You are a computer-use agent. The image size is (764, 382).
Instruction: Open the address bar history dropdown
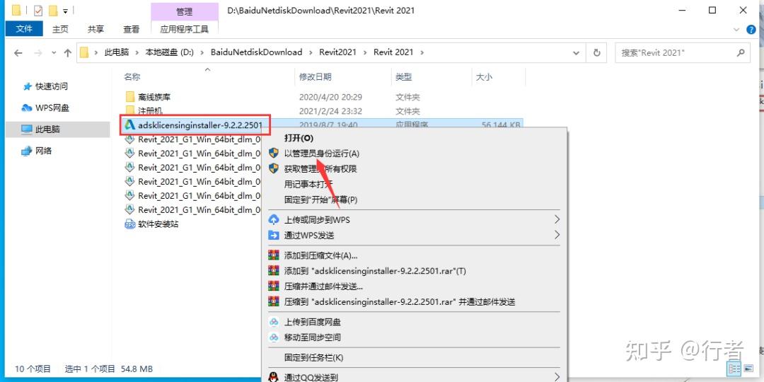pyautogui.click(x=577, y=52)
